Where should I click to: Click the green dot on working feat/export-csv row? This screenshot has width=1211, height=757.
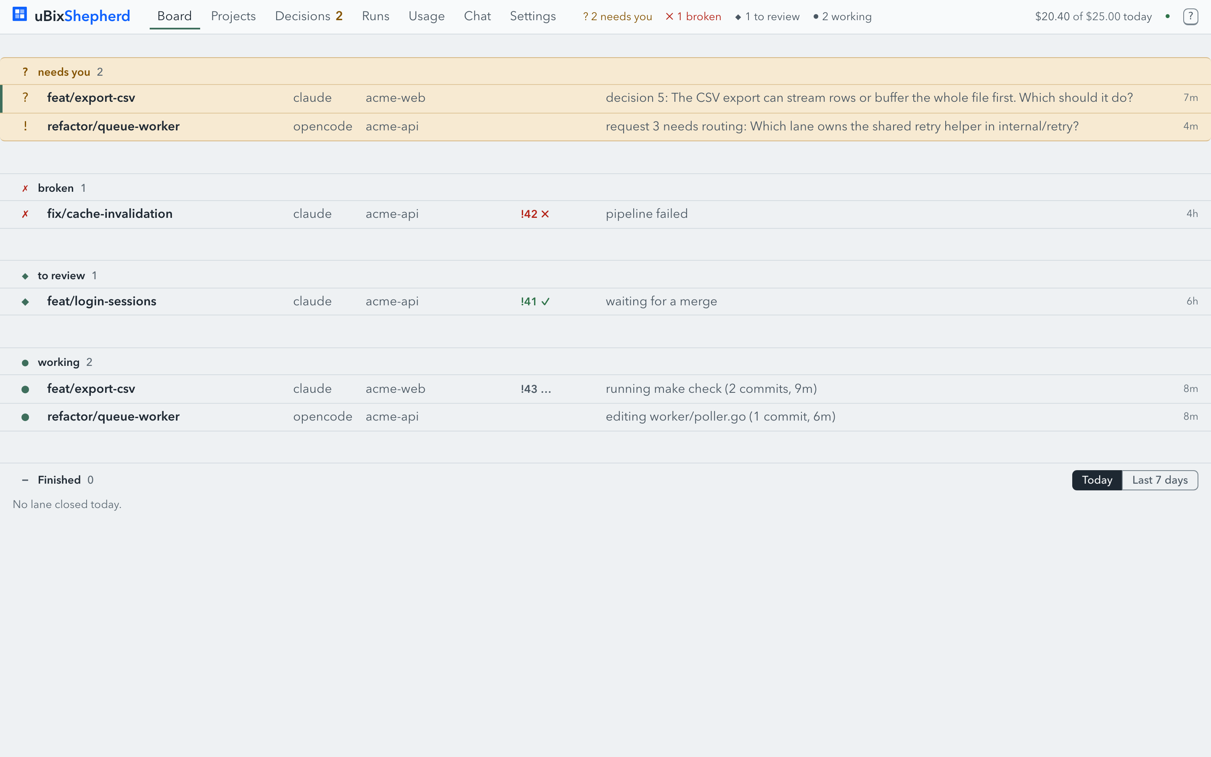click(25, 389)
